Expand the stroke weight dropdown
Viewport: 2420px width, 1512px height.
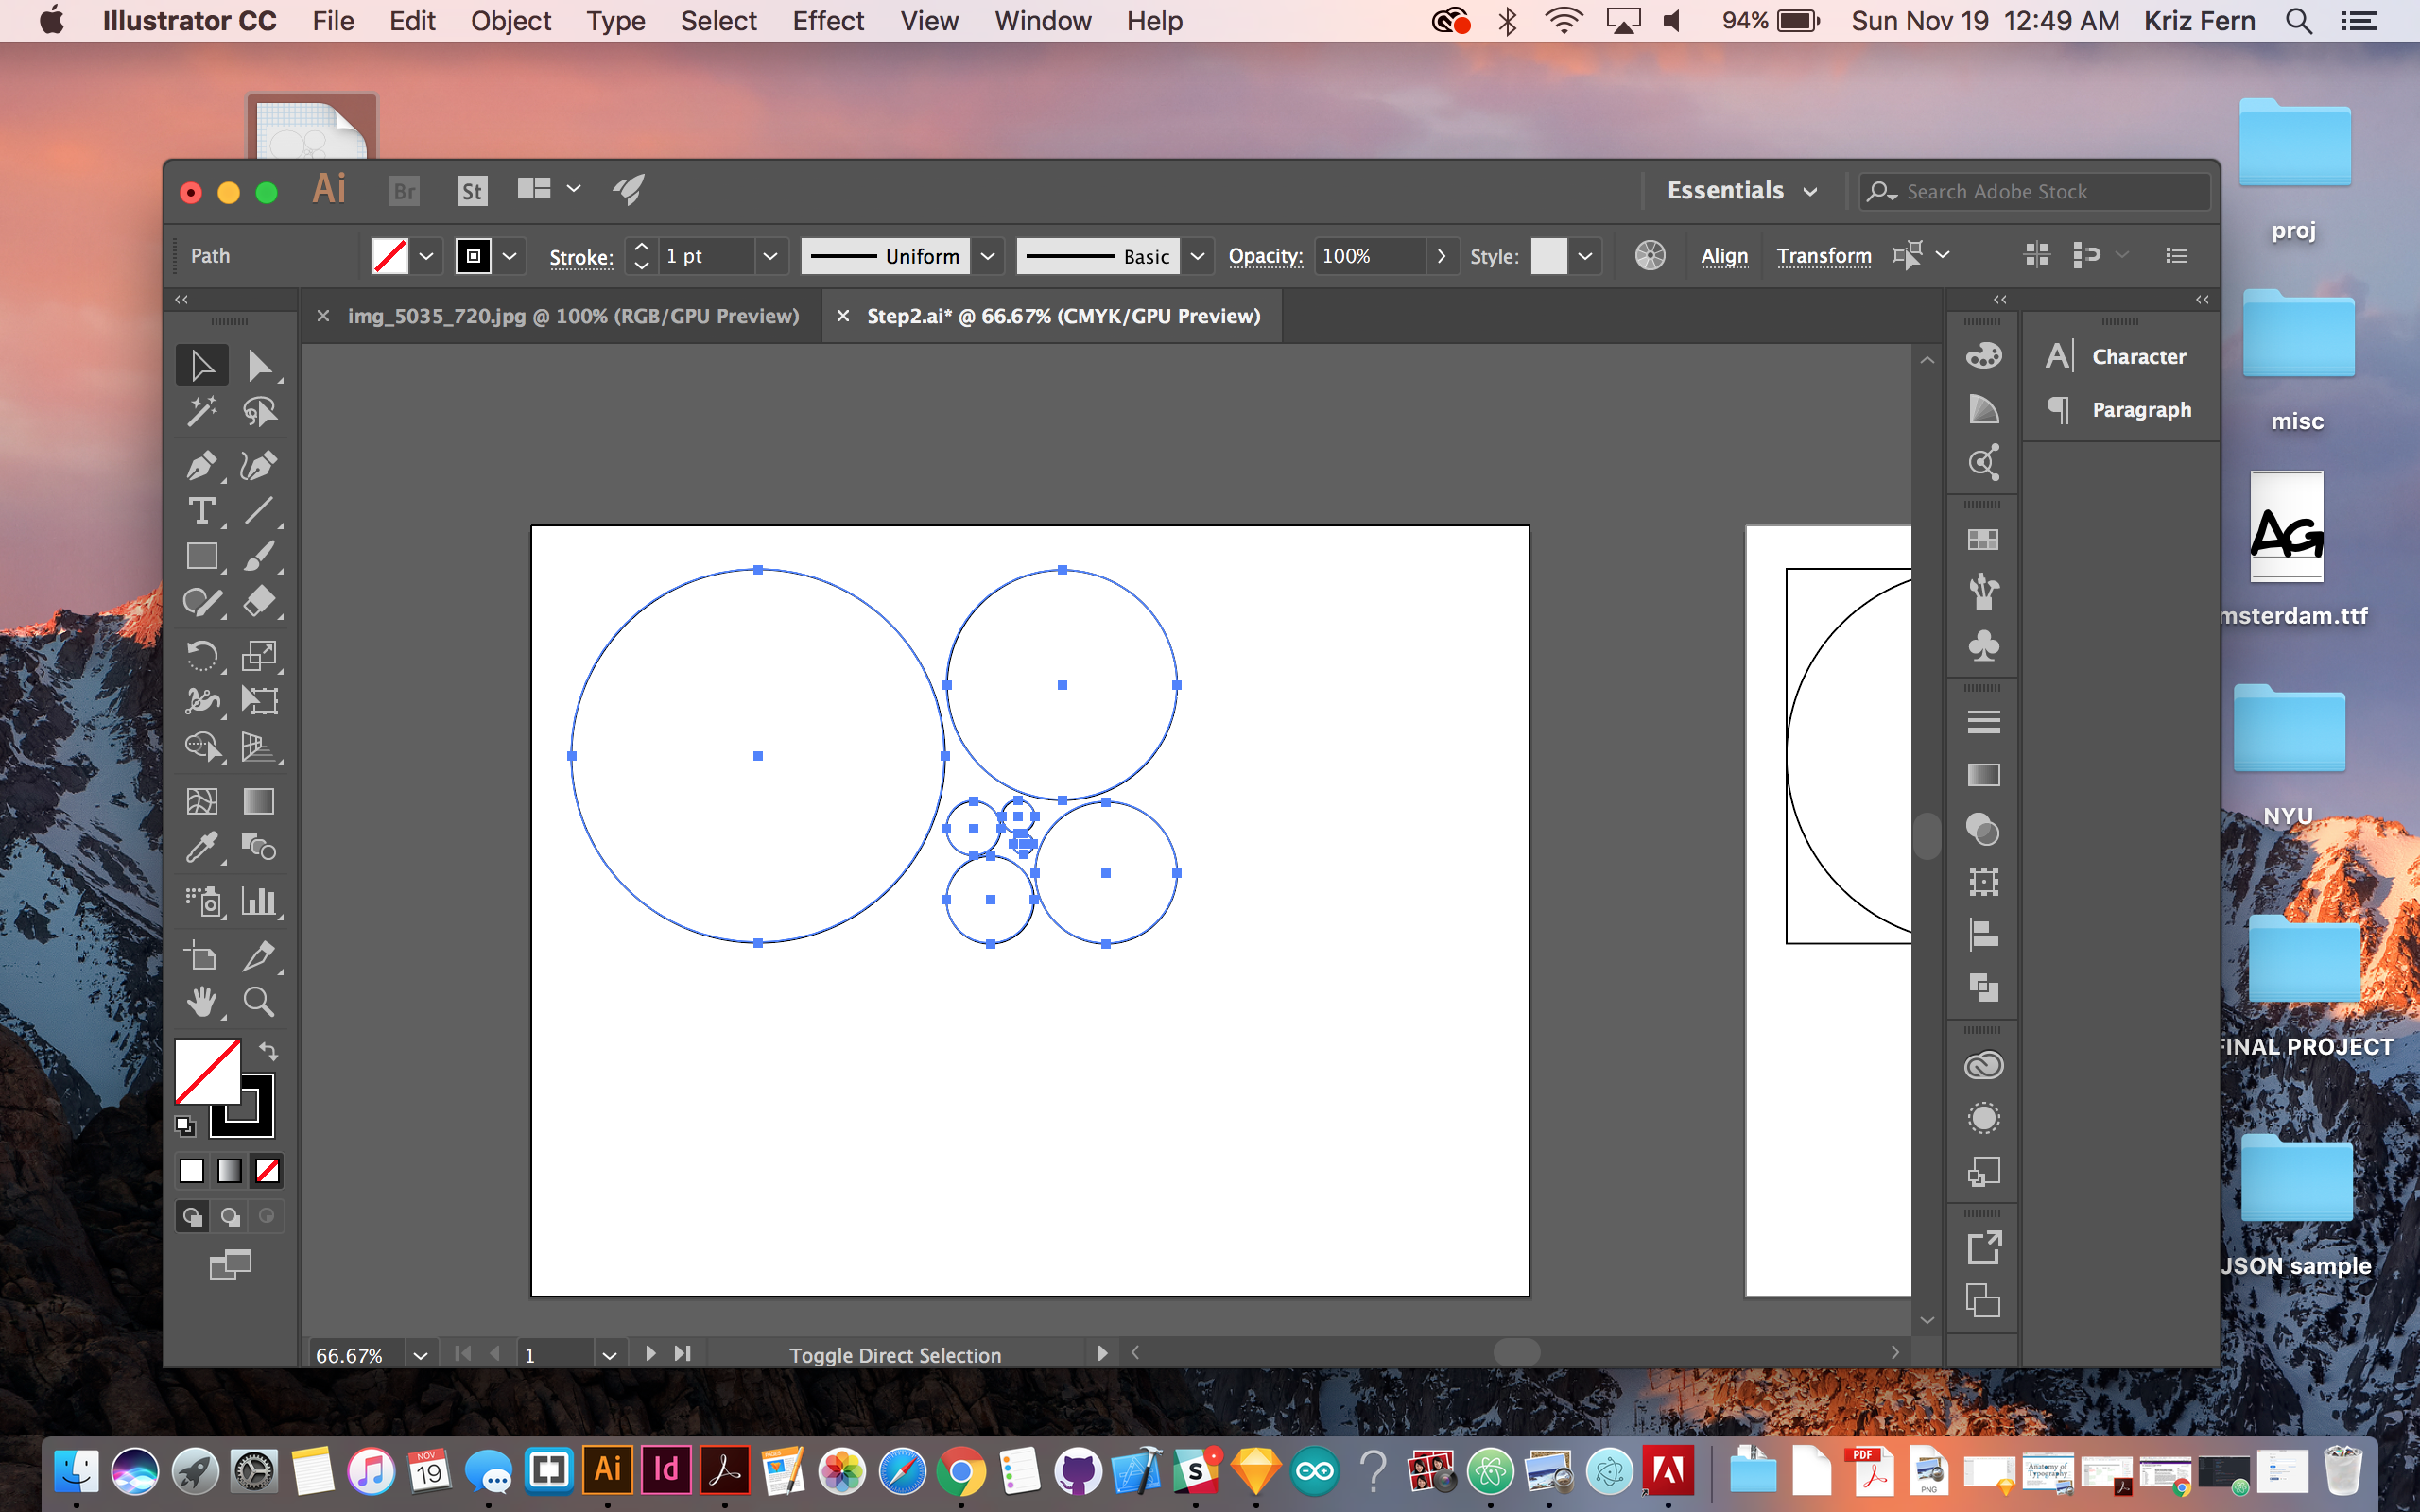[770, 256]
